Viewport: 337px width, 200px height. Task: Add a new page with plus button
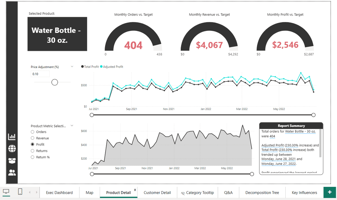[330, 192]
